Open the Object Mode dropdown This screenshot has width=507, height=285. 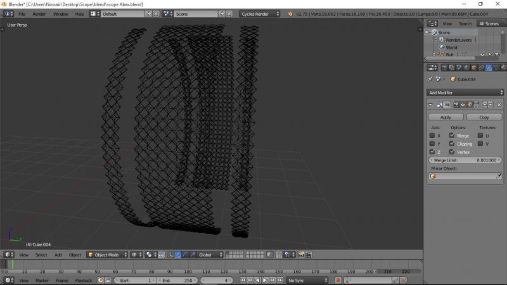(x=106, y=255)
